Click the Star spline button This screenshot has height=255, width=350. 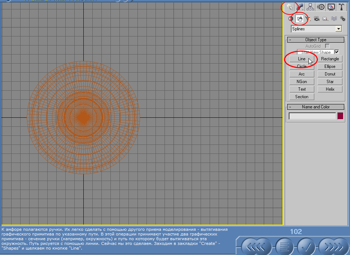point(330,82)
